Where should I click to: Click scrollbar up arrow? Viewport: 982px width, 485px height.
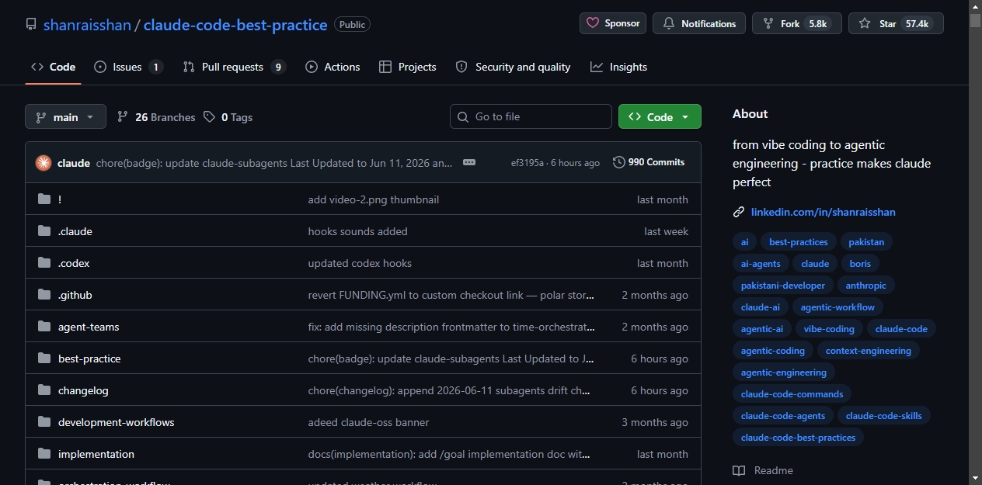coord(975,6)
